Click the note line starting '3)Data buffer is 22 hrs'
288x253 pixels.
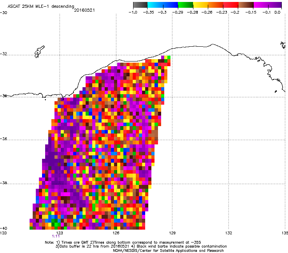click(141, 246)
